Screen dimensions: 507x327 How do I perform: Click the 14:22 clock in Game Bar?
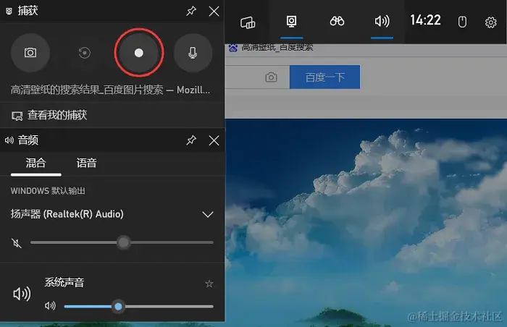(425, 20)
